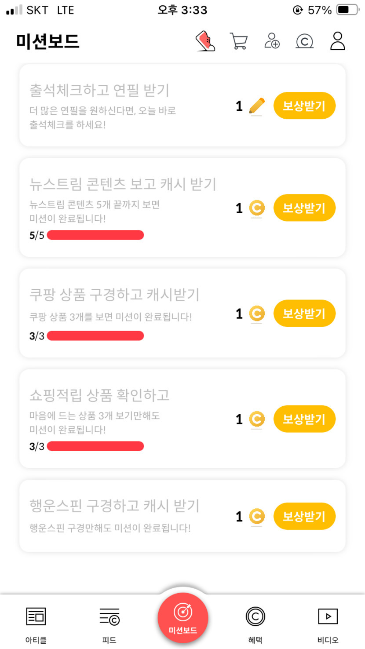
Task: Tap the 미션보드 page title
Action: pos(47,42)
